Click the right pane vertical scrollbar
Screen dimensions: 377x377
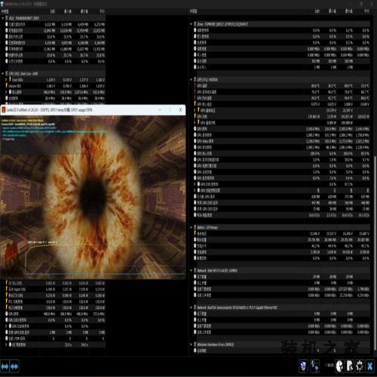pos(375,253)
